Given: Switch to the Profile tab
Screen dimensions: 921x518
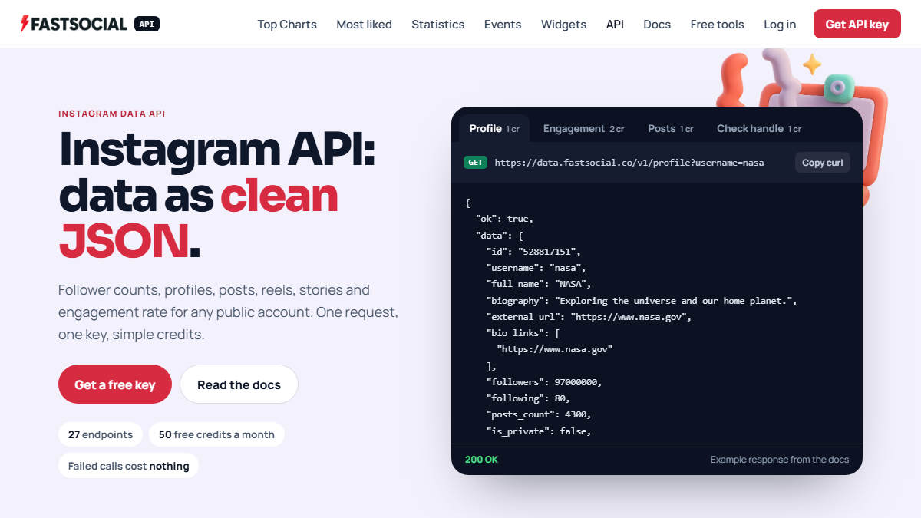Looking at the screenshot, I should pos(494,128).
